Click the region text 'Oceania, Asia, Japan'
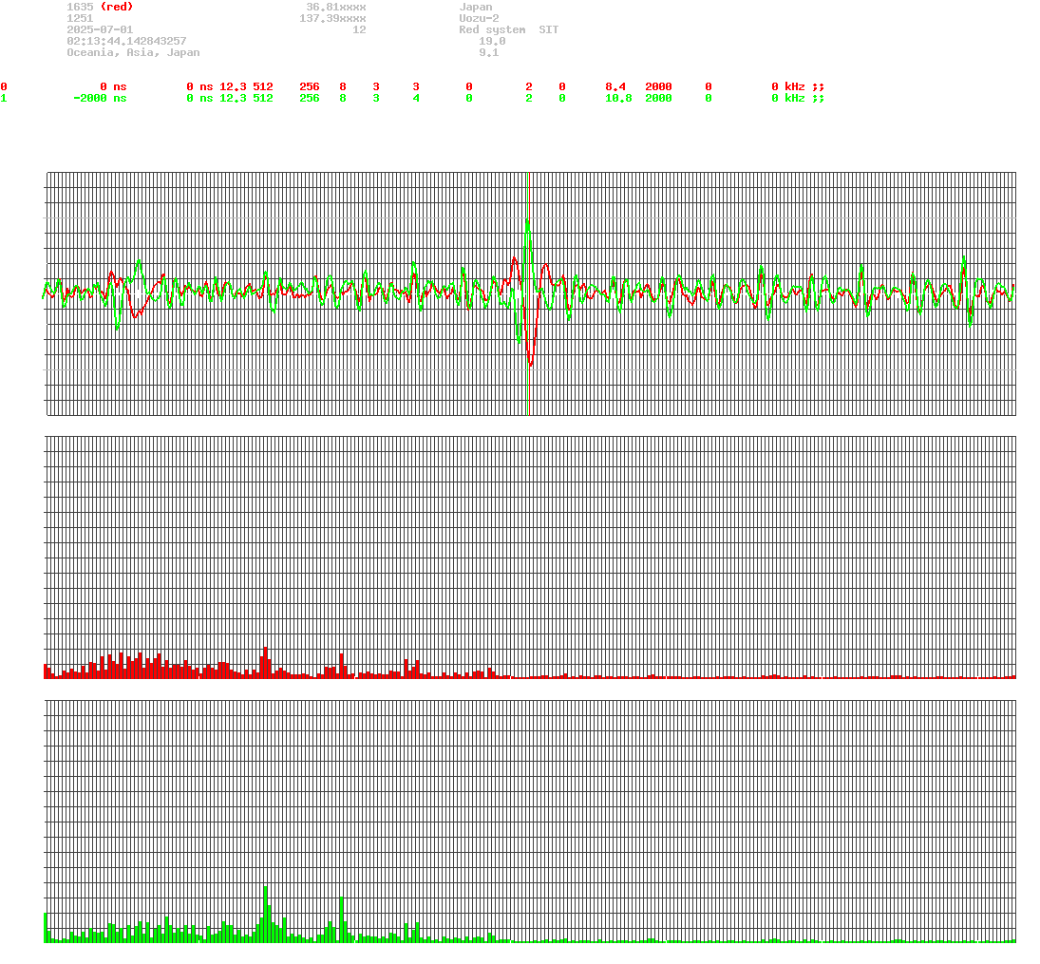The height and width of the screenshot is (964, 1040). [133, 51]
